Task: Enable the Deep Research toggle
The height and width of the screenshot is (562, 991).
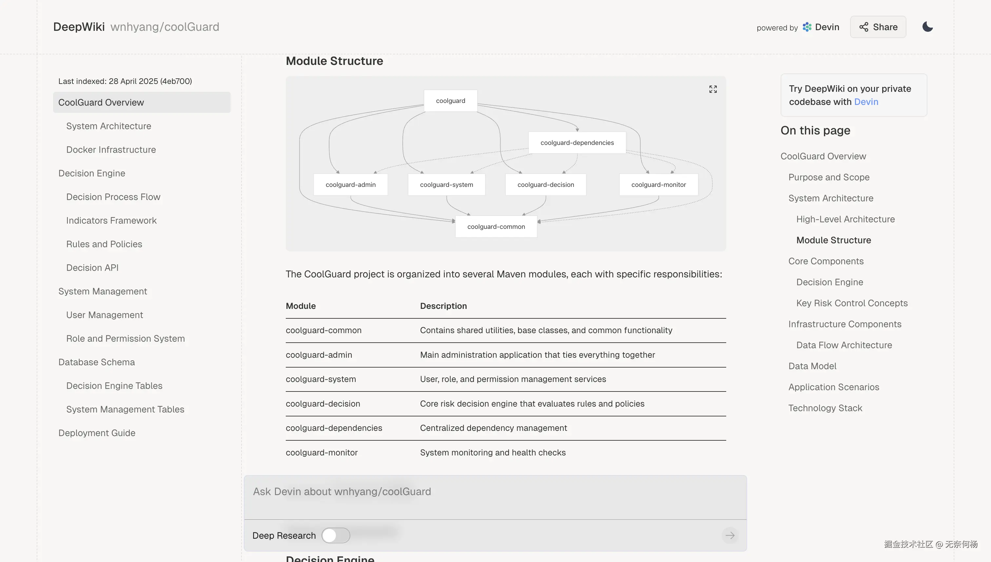Action: pyautogui.click(x=336, y=535)
